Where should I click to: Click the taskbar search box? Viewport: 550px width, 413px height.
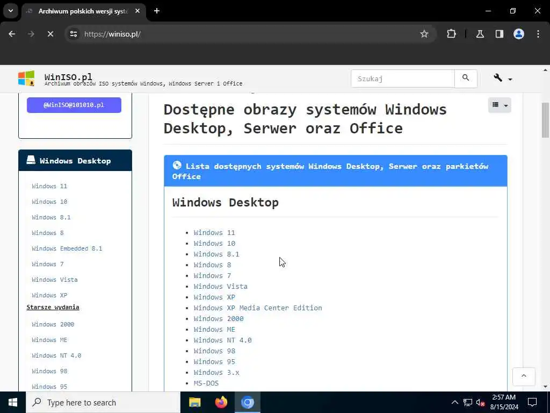[x=103, y=402]
